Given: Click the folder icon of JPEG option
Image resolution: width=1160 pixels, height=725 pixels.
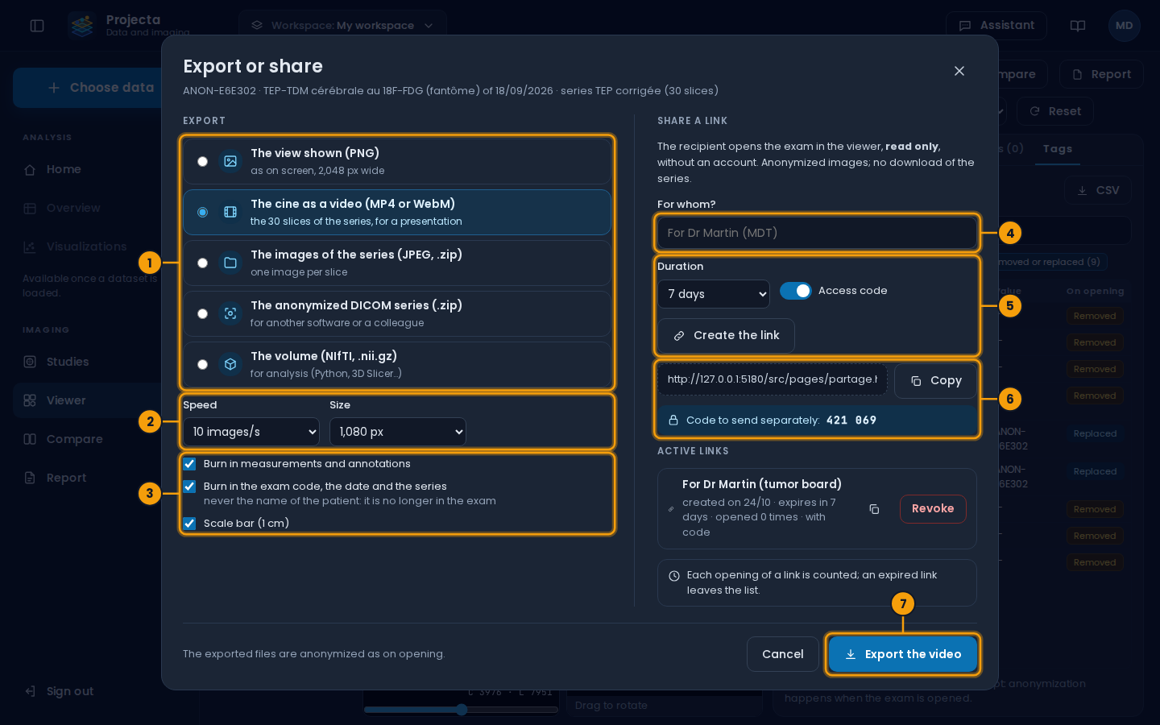Looking at the screenshot, I should pos(230,263).
